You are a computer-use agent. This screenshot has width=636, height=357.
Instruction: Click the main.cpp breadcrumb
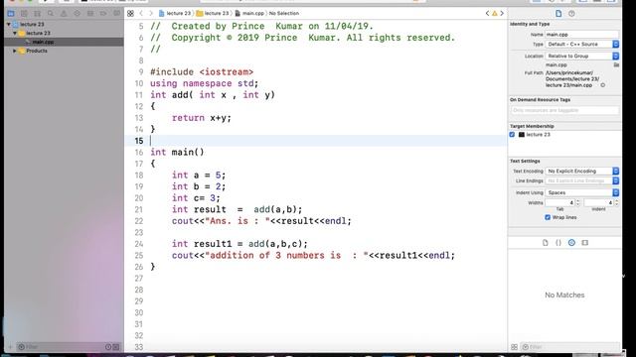pyautogui.click(x=249, y=13)
